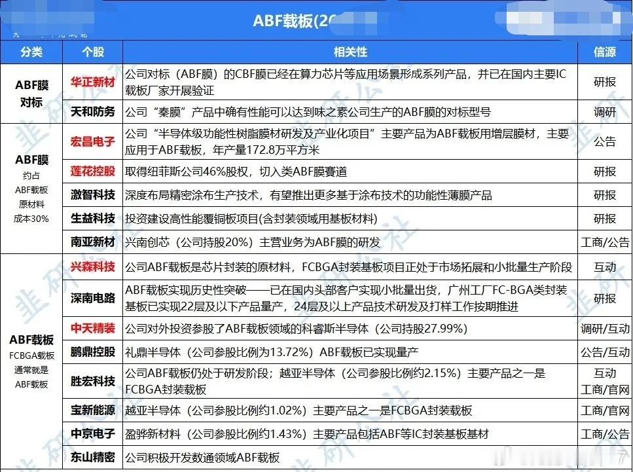Click stock name 中天精装
The height and width of the screenshot is (472, 633).
93,328
